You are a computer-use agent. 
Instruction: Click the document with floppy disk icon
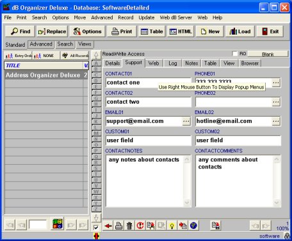tap(215, 226)
